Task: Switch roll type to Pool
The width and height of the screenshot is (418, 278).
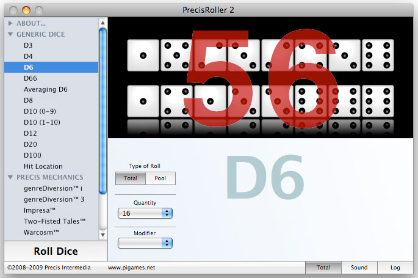Action: [160, 178]
